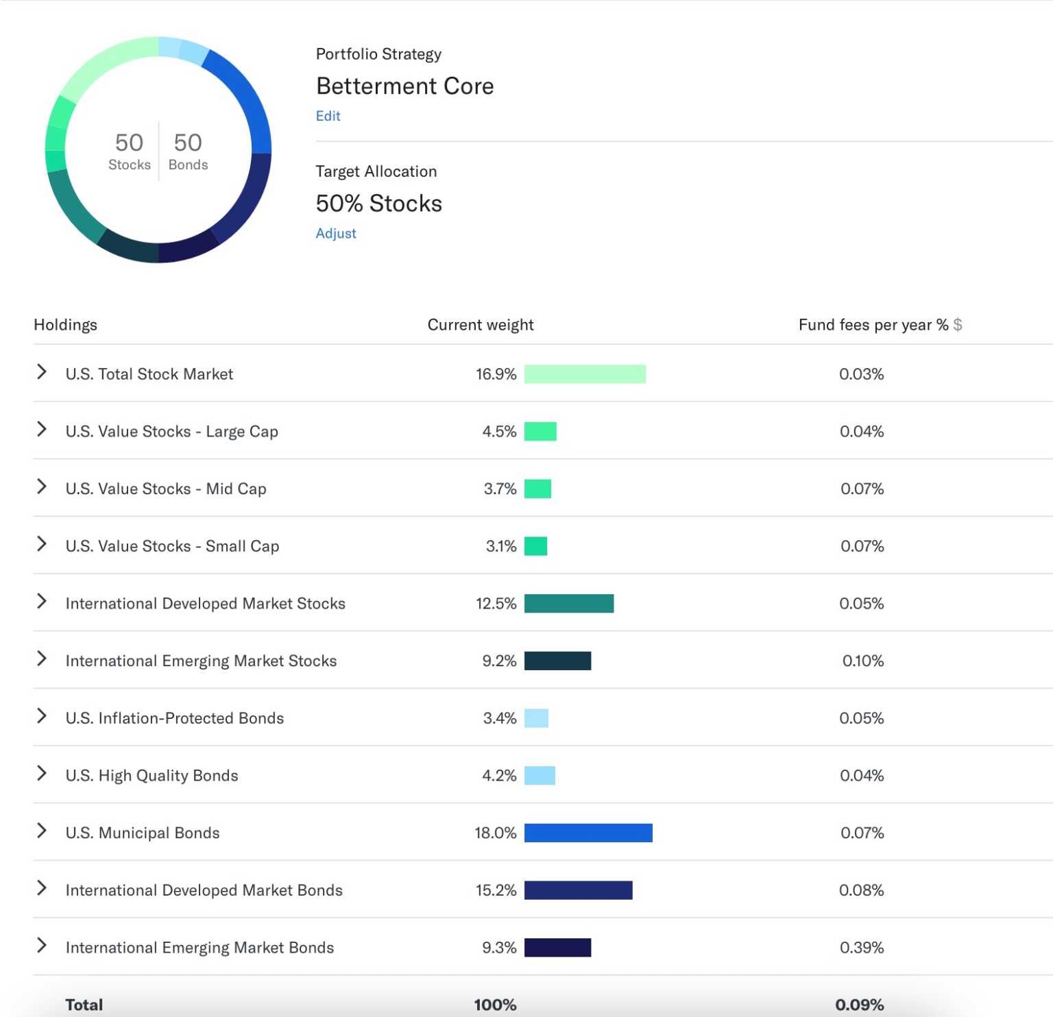Click Edit under Betterment Core strategy
The image size is (1053, 1017).
click(328, 116)
